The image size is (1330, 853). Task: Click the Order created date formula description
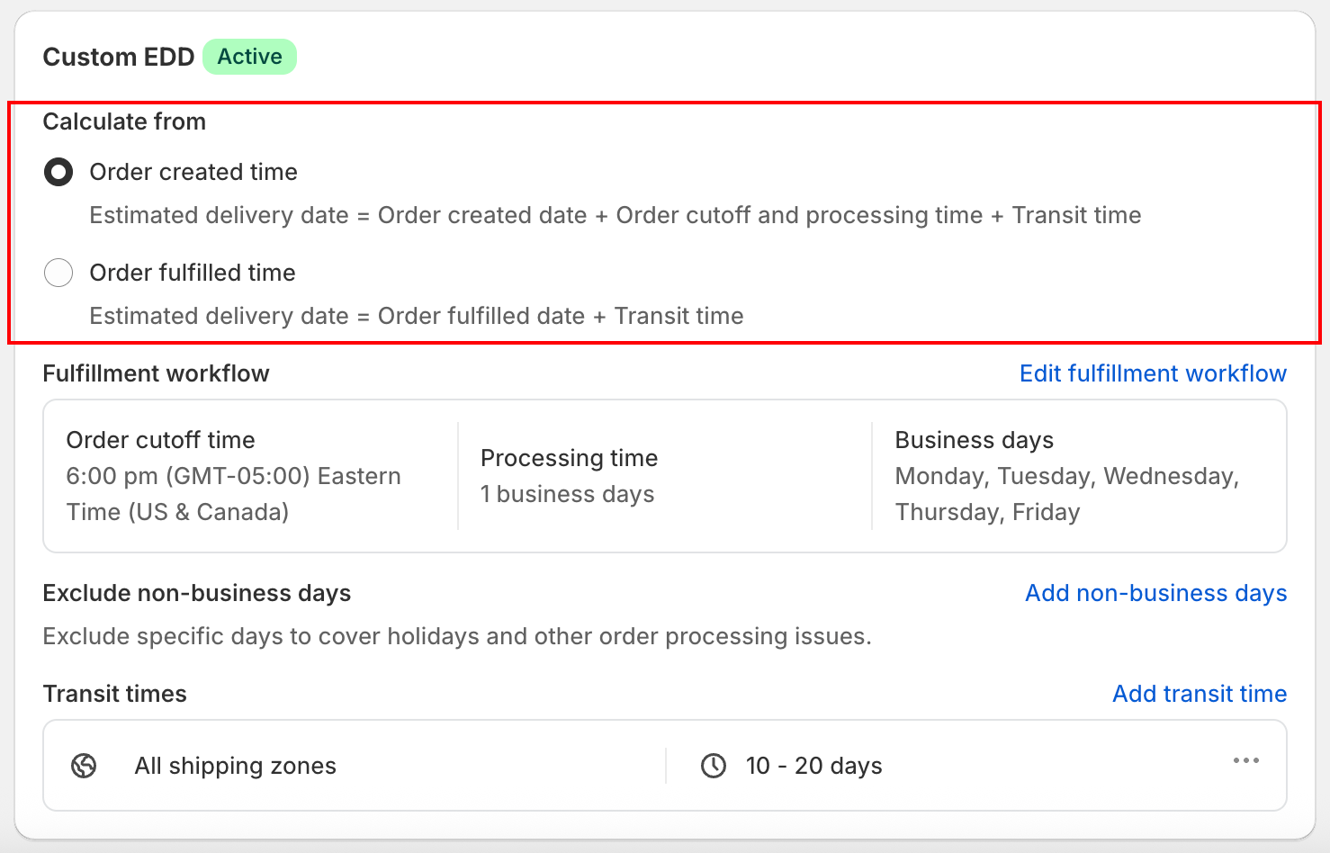coord(616,215)
